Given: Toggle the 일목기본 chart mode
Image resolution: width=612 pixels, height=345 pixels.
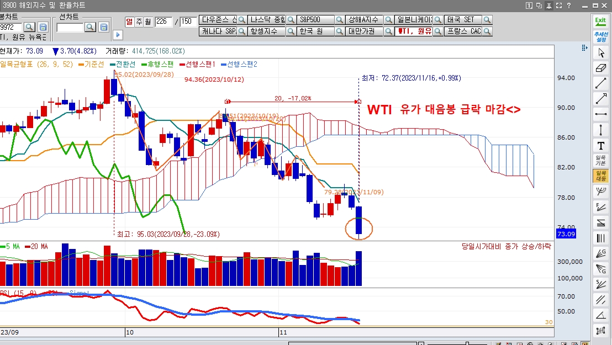Looking at the screenshot, I should tap(600, 161).
